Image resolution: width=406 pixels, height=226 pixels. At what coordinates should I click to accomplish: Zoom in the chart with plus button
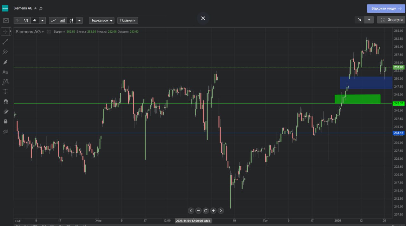[213, 210]
